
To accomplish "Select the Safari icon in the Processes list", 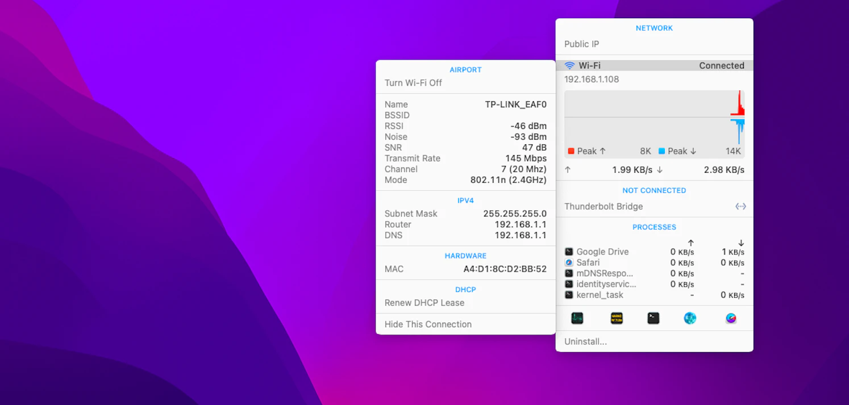I will pos(569,262).
